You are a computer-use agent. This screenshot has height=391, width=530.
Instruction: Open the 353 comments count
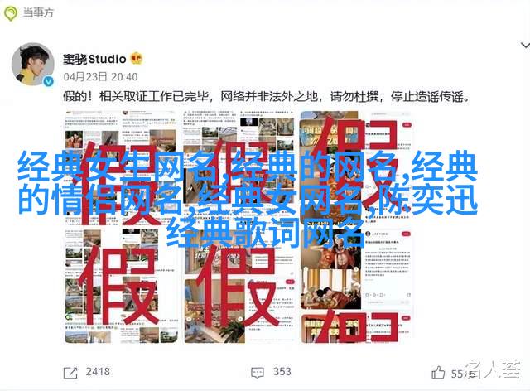[x=282, y=372]
